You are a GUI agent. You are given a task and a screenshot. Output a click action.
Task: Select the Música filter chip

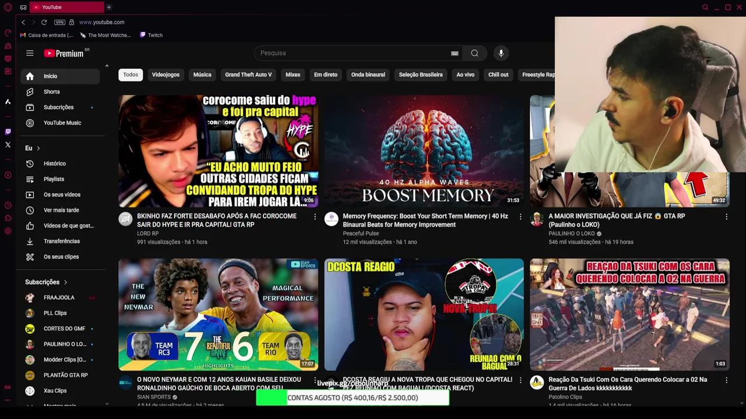[x=202, y=74]
